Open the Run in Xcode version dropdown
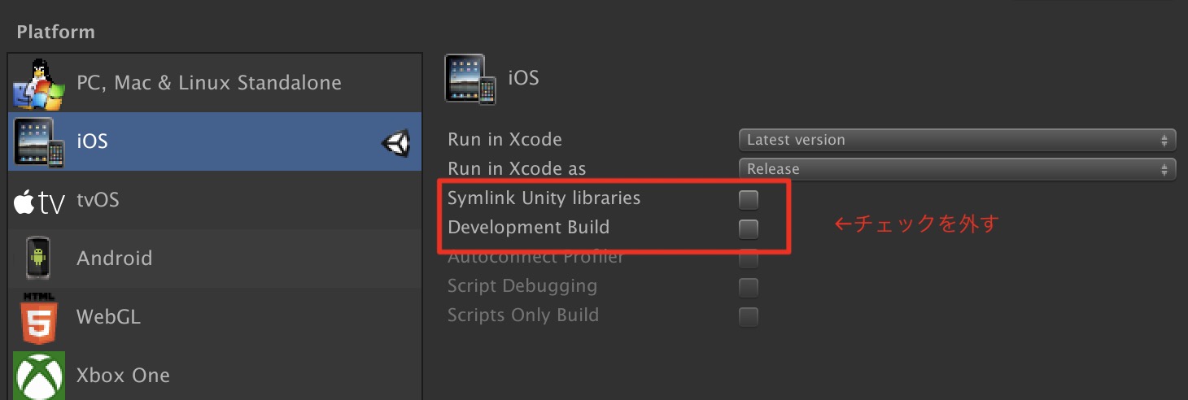Screen dimensions: 1188x400 (957, 140)
